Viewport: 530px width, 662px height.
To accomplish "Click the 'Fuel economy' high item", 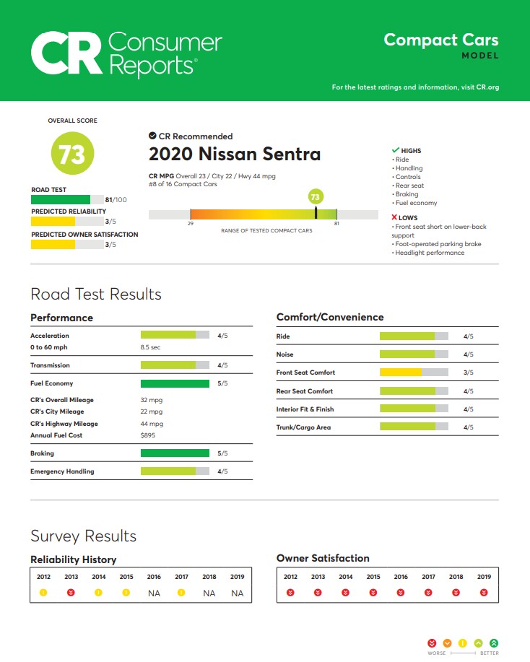I will coord(414,203).
